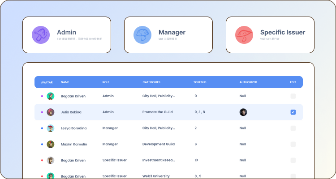Select the name Julia Rokina
The height and width of the screenshot is (179, 336).
71,112
